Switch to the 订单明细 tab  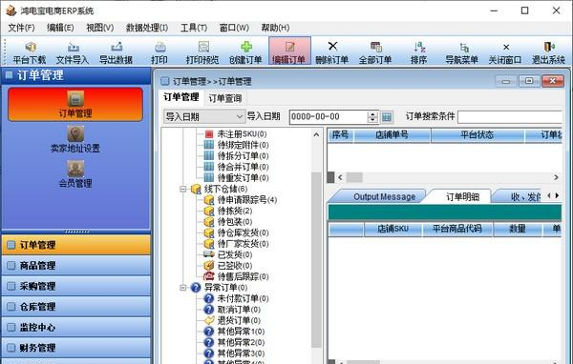click(462, 196)
